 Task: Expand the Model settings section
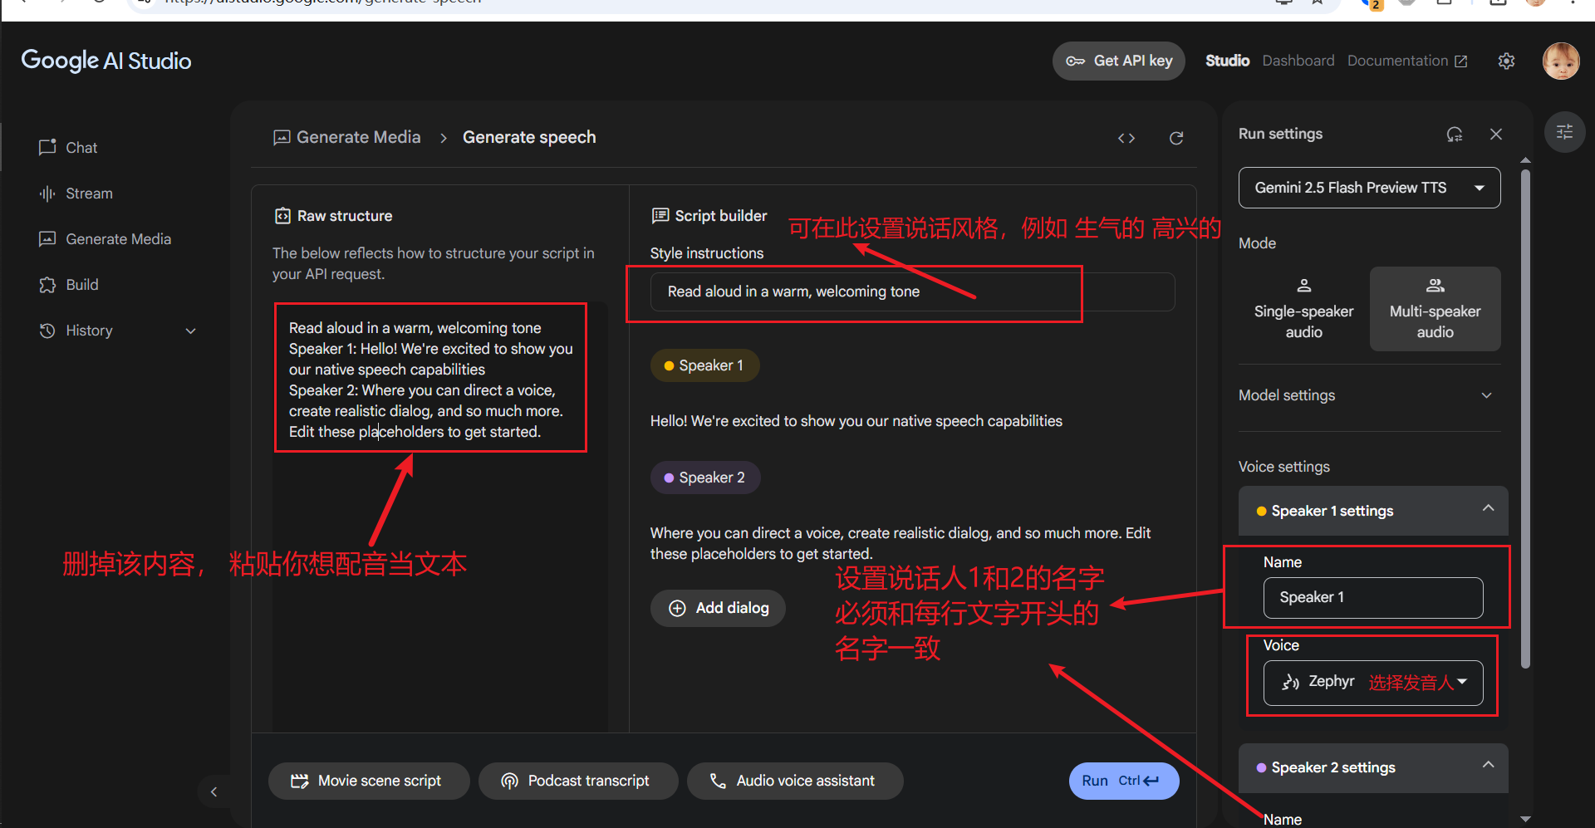1369,395
